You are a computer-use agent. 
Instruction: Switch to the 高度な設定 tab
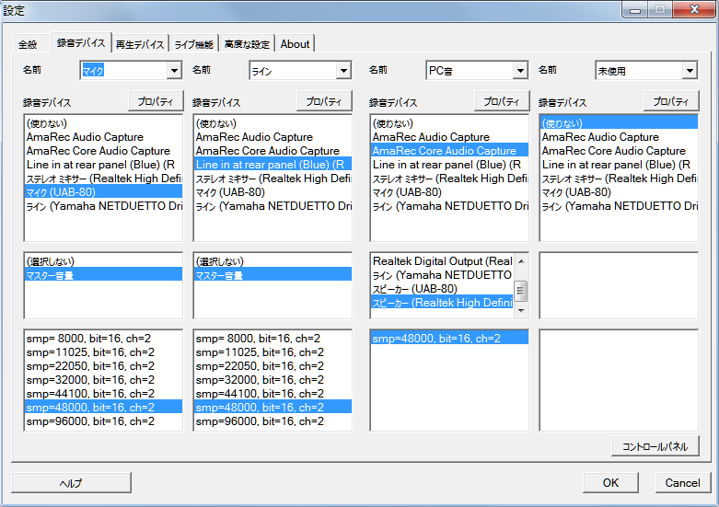pos(247,44)
